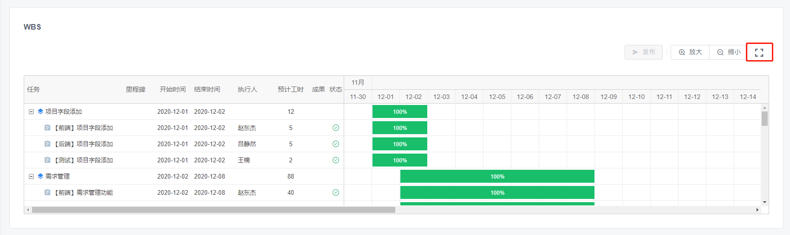
Task: Click the 放大 zoom in button
Action: tap(690, 52)
